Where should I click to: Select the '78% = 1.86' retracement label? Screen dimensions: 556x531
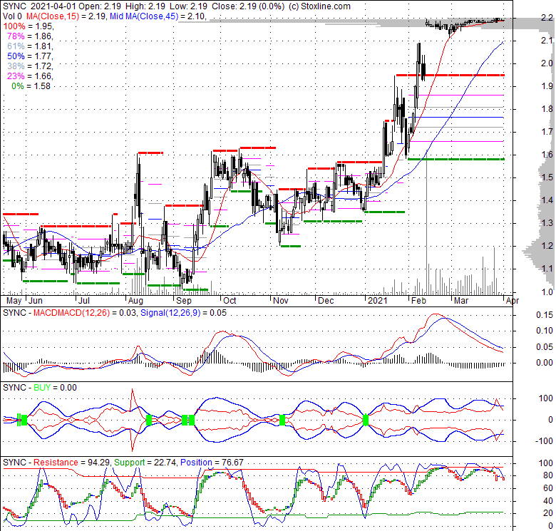tap(30, 36)
